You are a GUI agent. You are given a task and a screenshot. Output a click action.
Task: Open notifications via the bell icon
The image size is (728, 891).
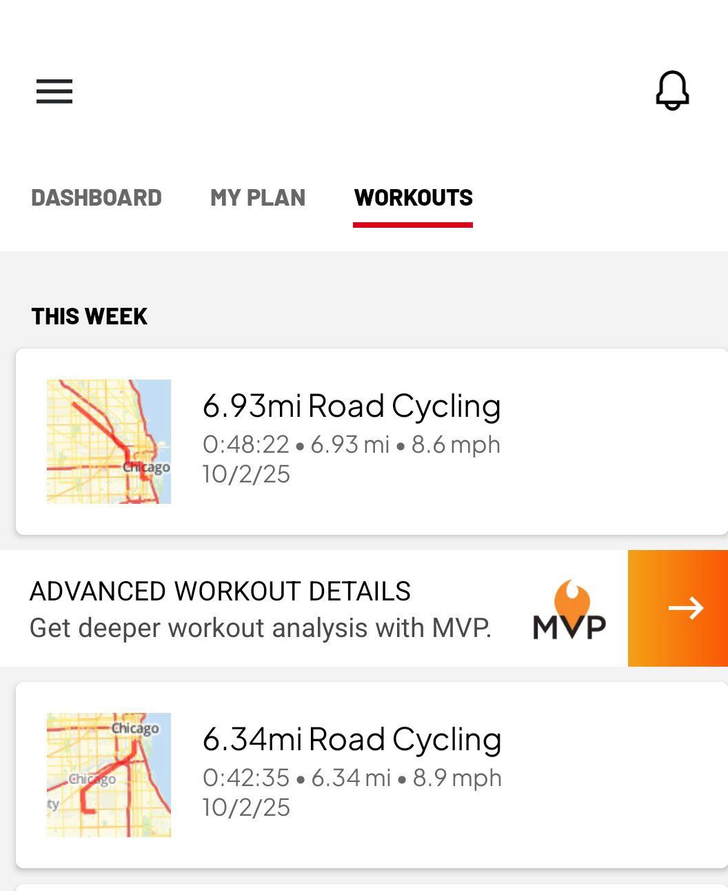click(x=672, y=90)
